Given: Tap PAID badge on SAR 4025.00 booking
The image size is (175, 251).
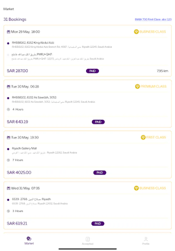Looking at the screenshot, I should (100, 173).
